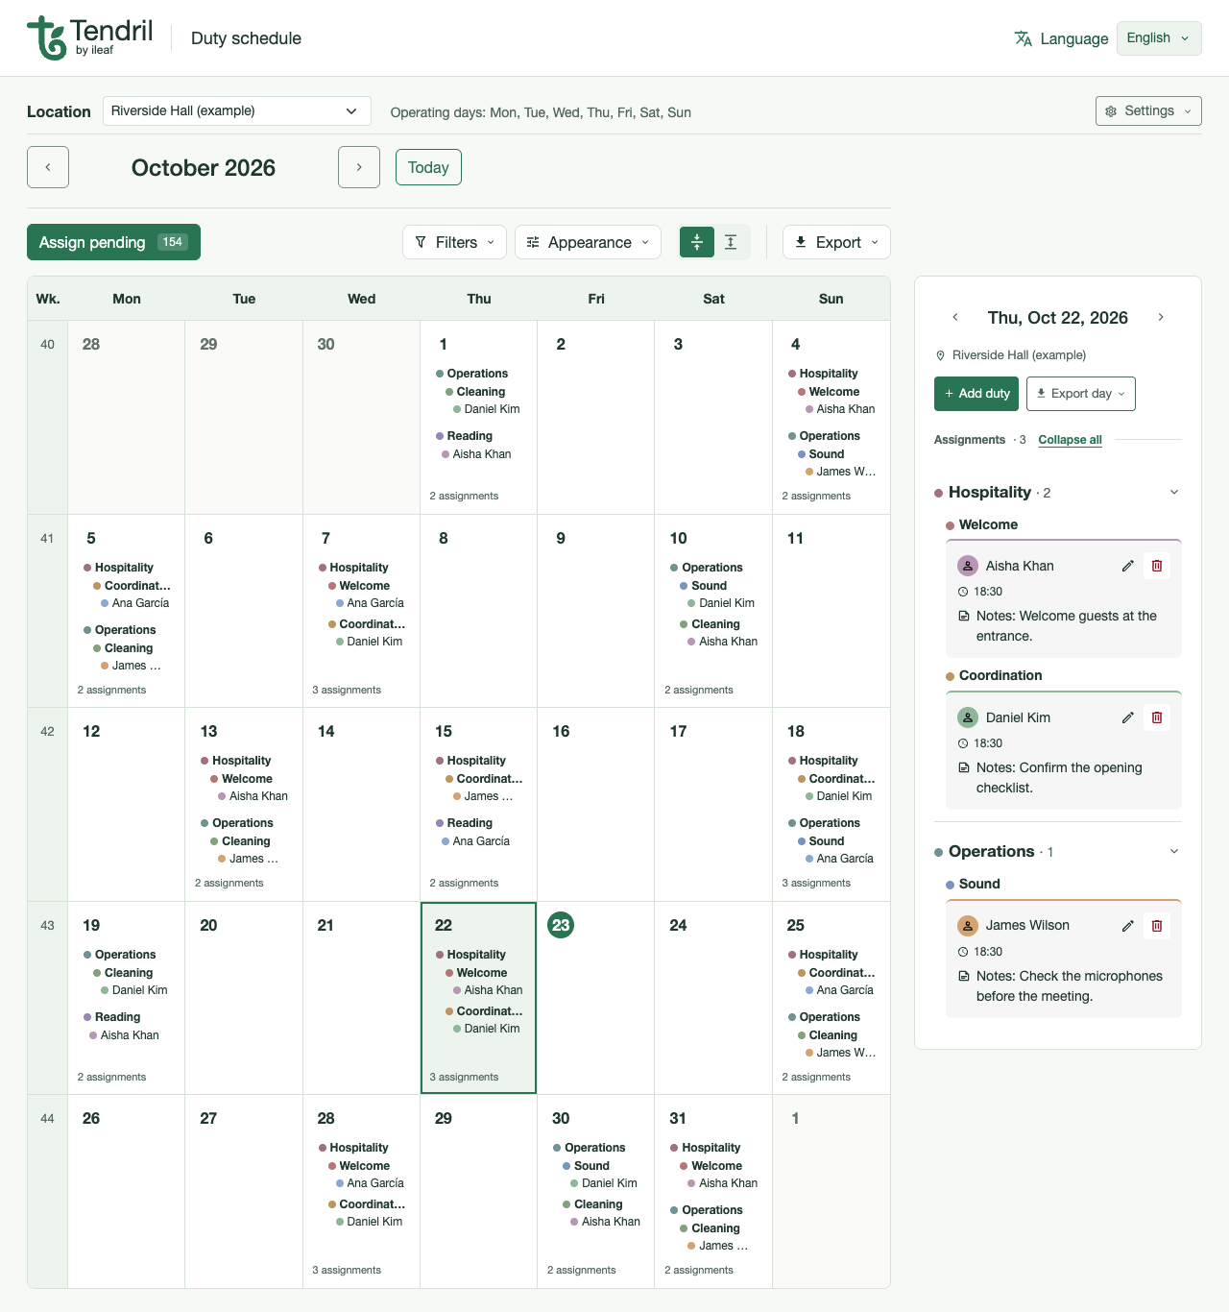Click October 7 day cell
1229x1312 pixels.
tap(361, 612)
